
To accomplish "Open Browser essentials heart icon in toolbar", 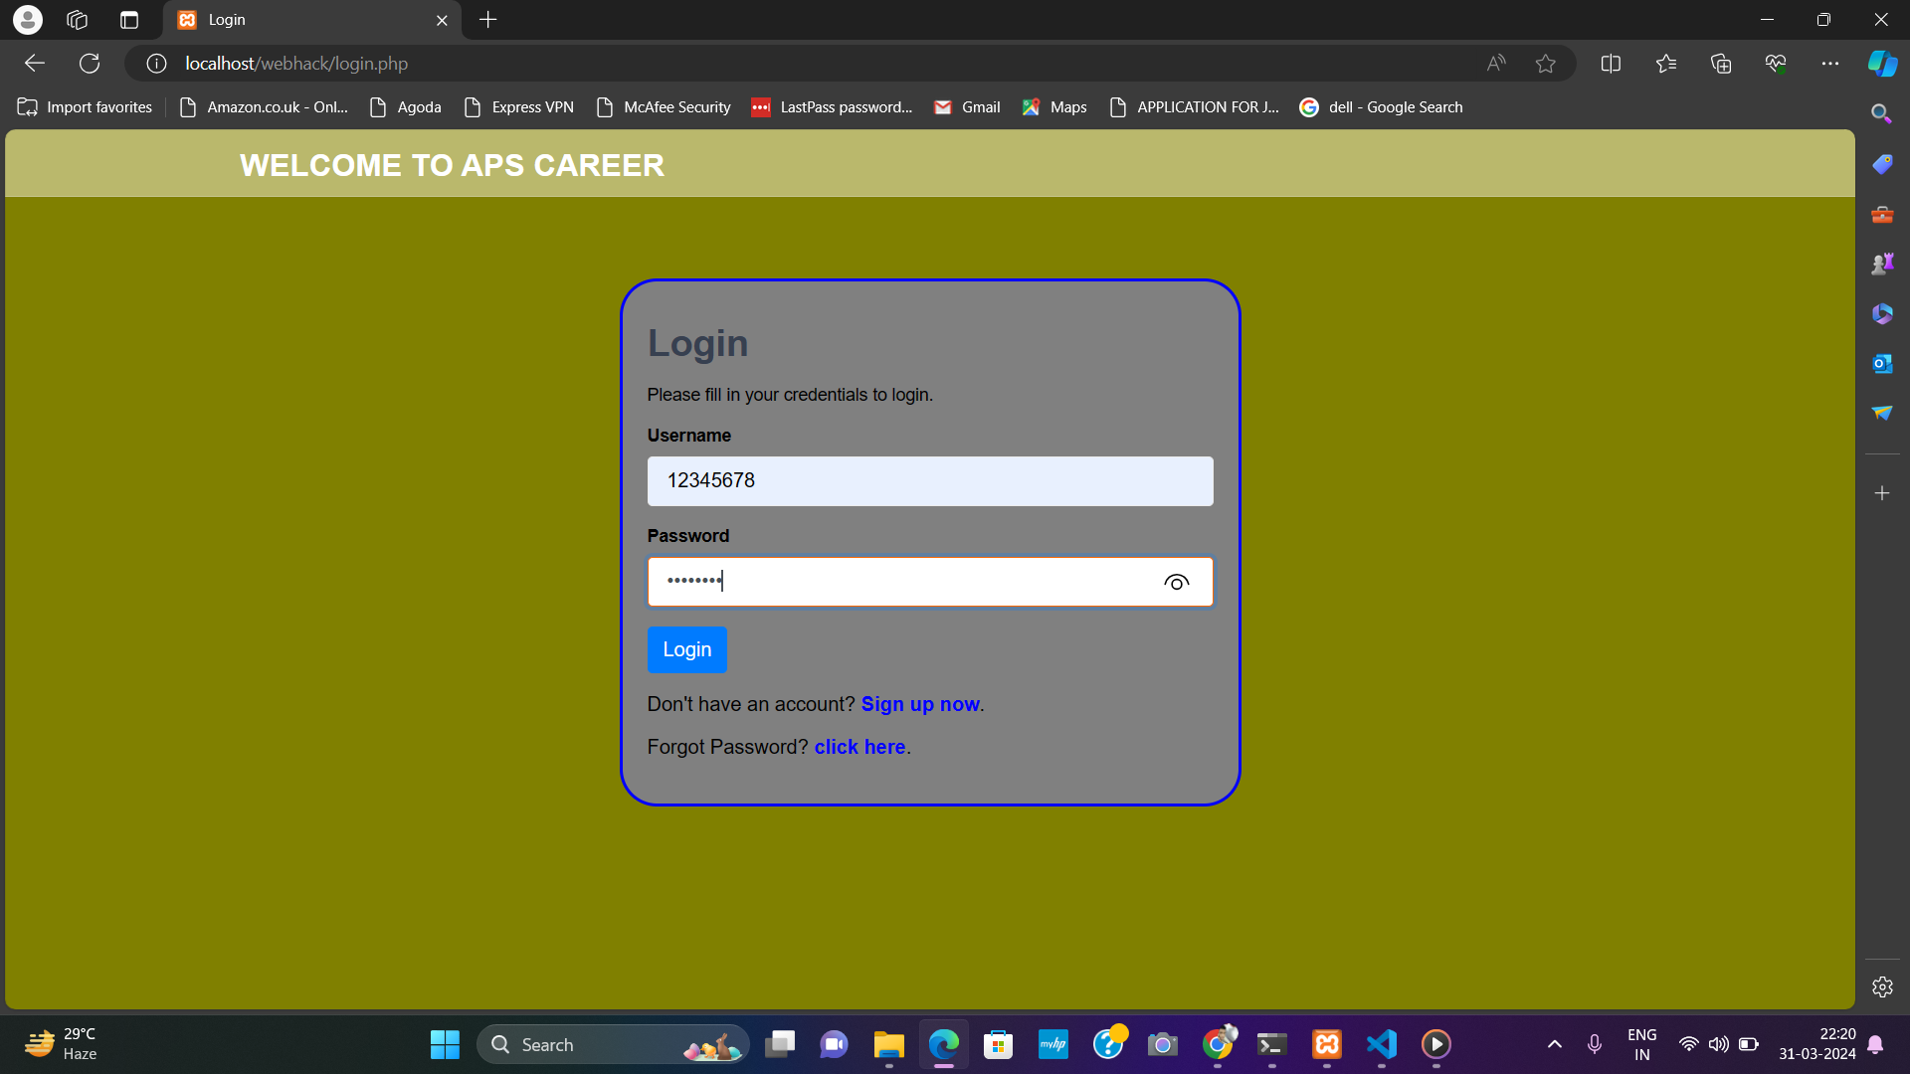I will pyautogui.click(x=1777, y=63).
